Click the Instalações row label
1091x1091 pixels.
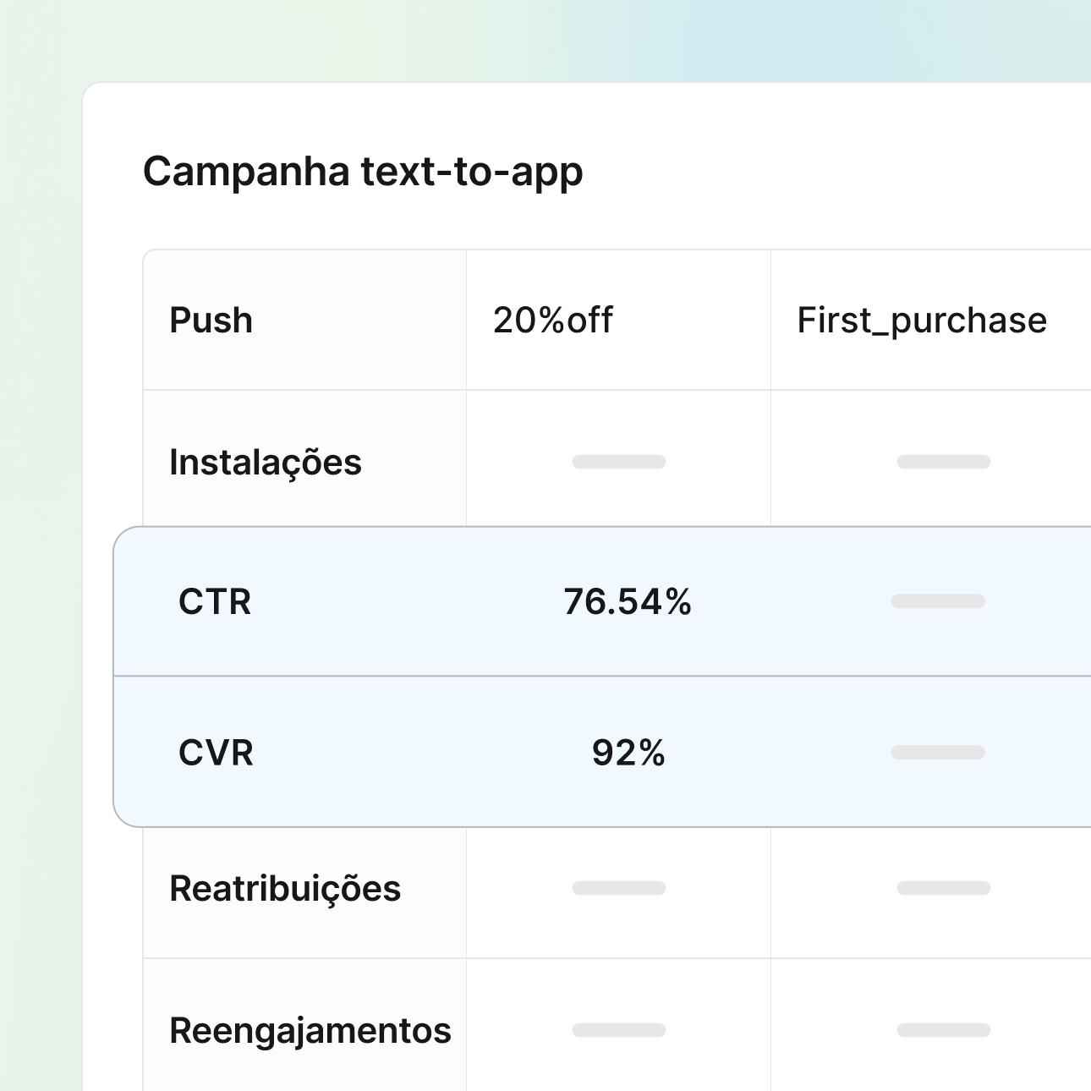pyautogui.click(x=266, y=463)
